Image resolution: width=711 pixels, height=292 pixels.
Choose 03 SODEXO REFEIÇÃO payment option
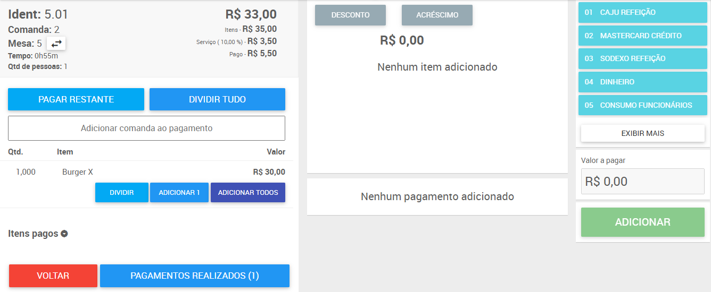pyautogui.click(x=643, y=58)
